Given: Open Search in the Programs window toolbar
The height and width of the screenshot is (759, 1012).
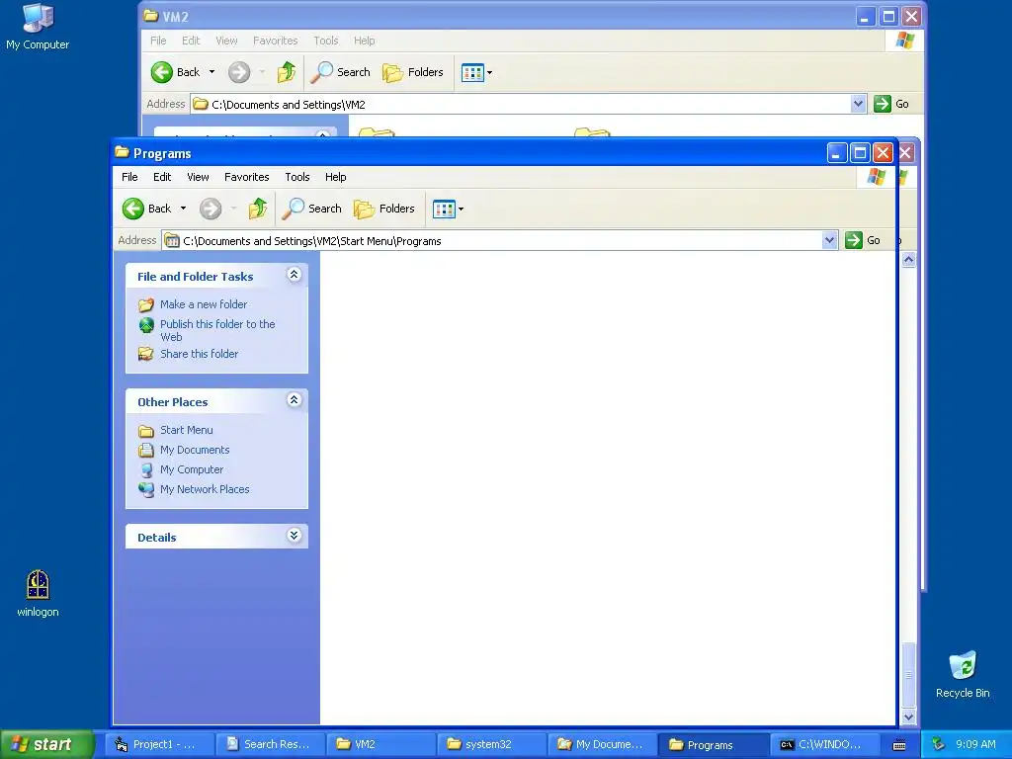Looking at the screenshot, I should [311, 209].
